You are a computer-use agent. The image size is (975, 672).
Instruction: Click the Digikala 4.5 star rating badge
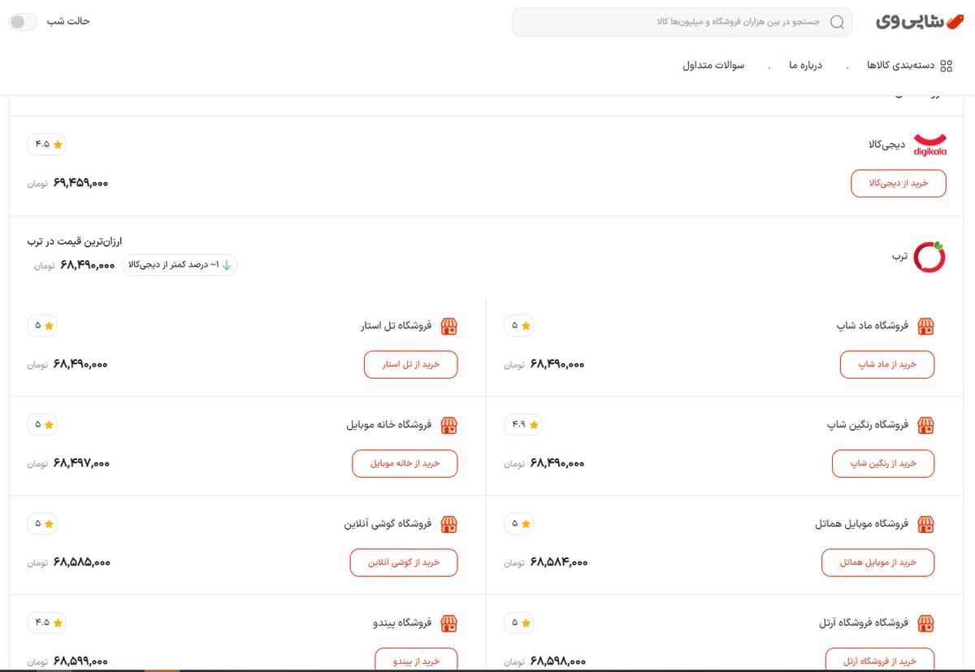(x=46, y=145)
